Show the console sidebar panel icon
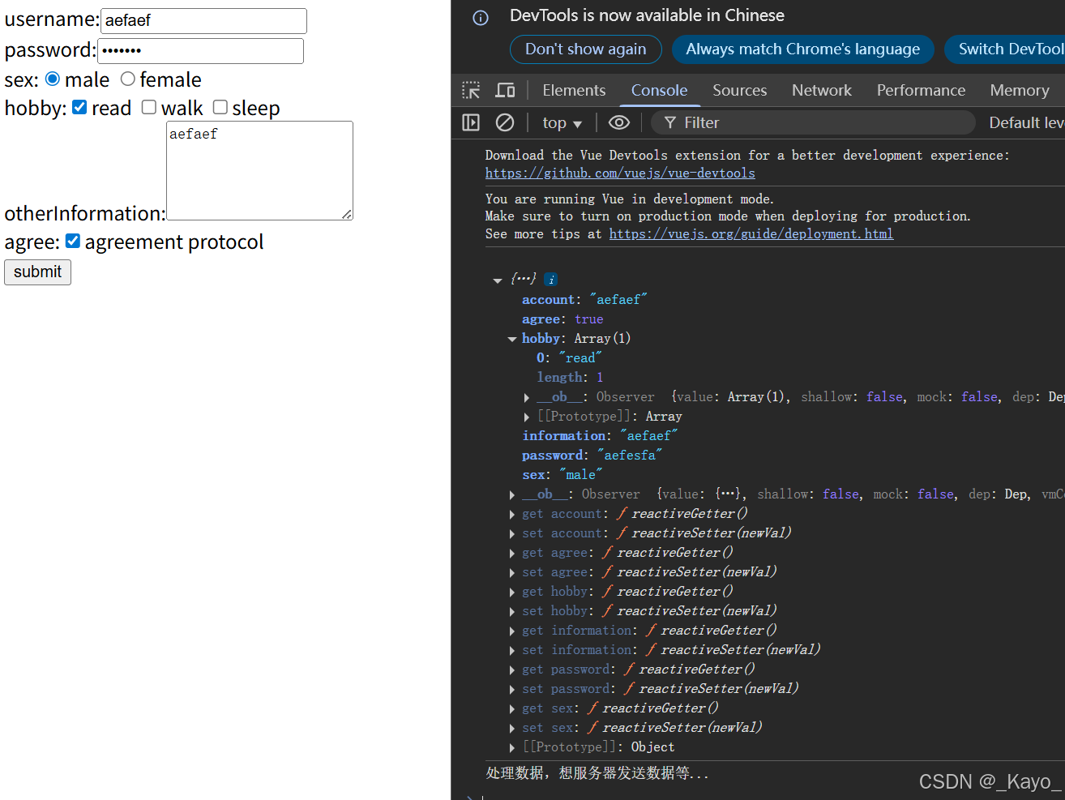The height and width of the screenshot is (800, 1065). pos(471,122)
